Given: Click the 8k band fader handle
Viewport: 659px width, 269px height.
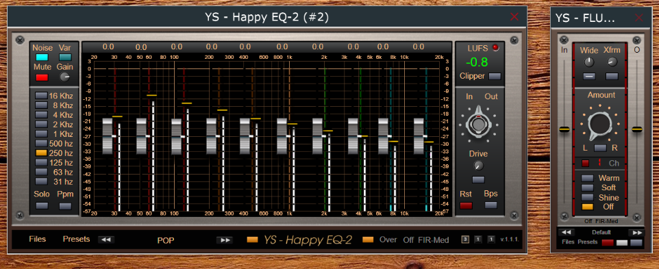Looking at the screenshot, I should click(384, 136).
